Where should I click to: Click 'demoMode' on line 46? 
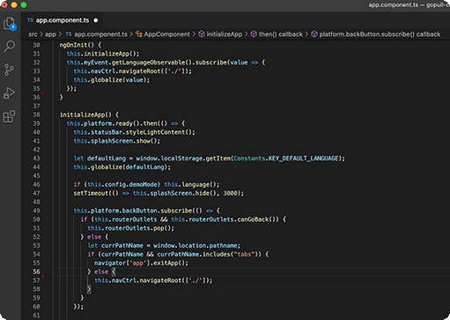pyautogui.click(x=143, y=184)
